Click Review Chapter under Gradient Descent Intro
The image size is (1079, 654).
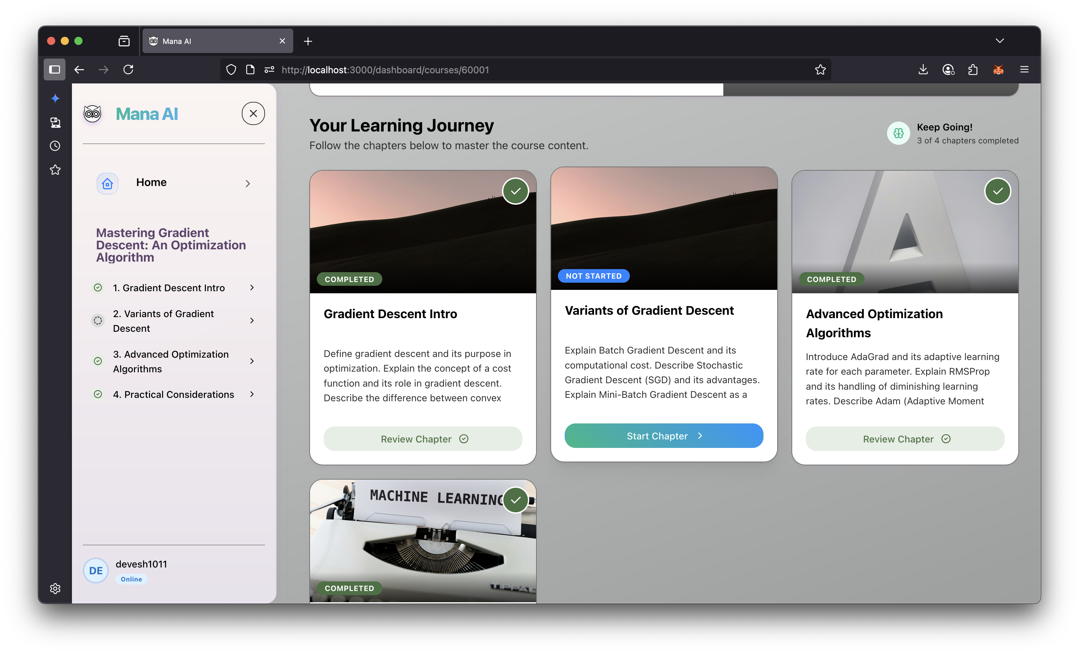click(x=423, y=439)
